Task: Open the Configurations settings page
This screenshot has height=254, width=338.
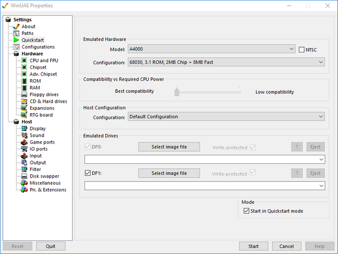Action: (x=38, y=47)
